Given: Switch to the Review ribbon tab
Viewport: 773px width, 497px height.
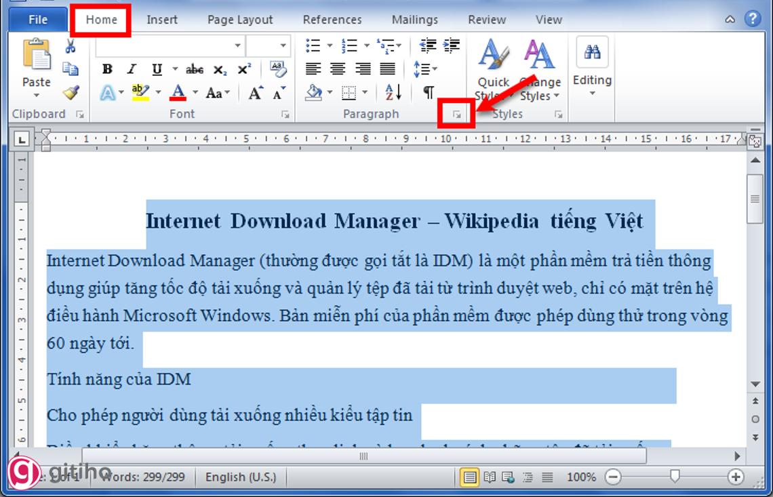Looking at the screenshot, I should 486,20.
